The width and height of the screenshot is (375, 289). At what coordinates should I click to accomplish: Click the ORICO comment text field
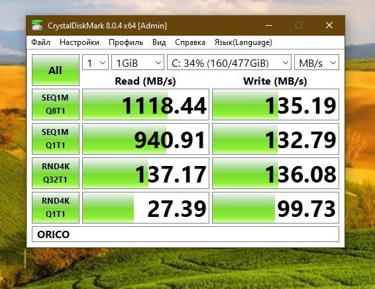pos(186,234)
